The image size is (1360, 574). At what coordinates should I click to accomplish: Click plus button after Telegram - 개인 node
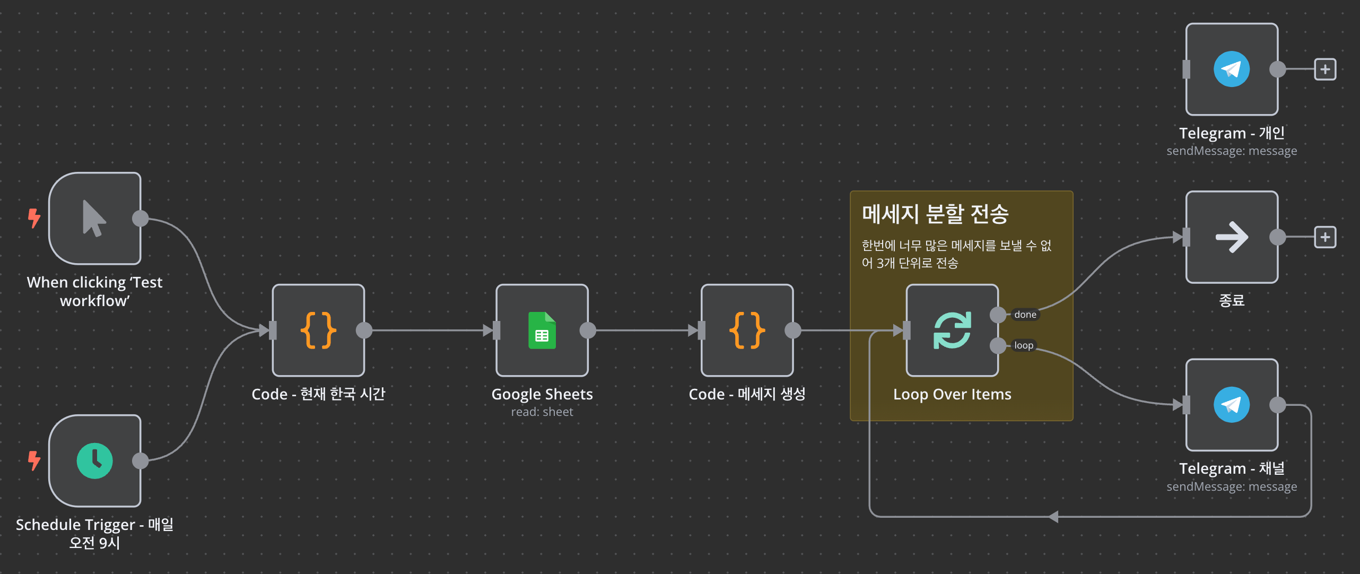[1325, 69]
